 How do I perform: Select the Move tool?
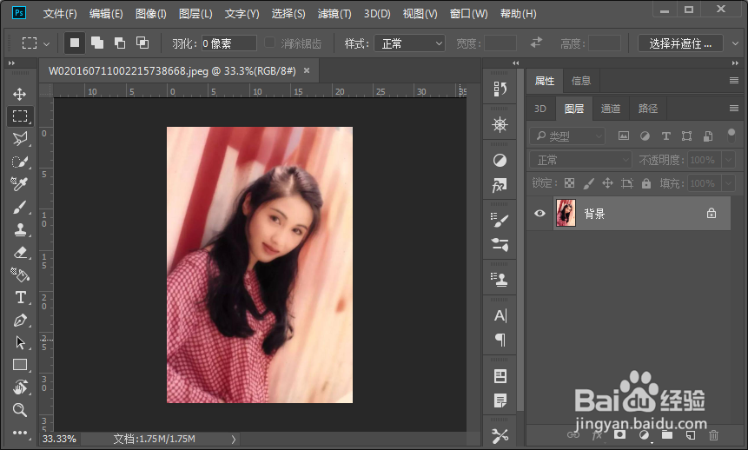pyautogui.click(x=20, y=94)
